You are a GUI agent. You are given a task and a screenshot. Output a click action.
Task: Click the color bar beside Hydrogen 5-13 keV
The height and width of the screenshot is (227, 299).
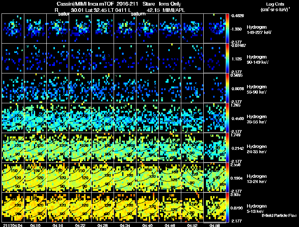point(228,207)
